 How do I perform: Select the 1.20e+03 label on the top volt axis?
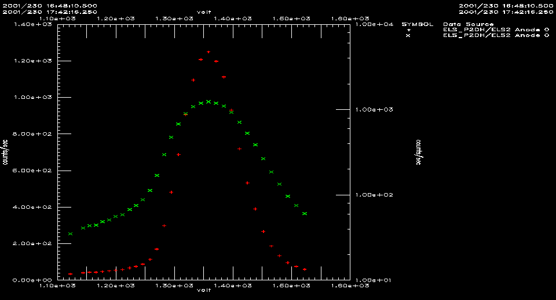click(x=116, y=18)
